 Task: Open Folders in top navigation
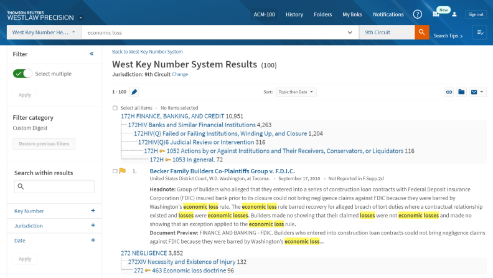click(x=322, y=14)
